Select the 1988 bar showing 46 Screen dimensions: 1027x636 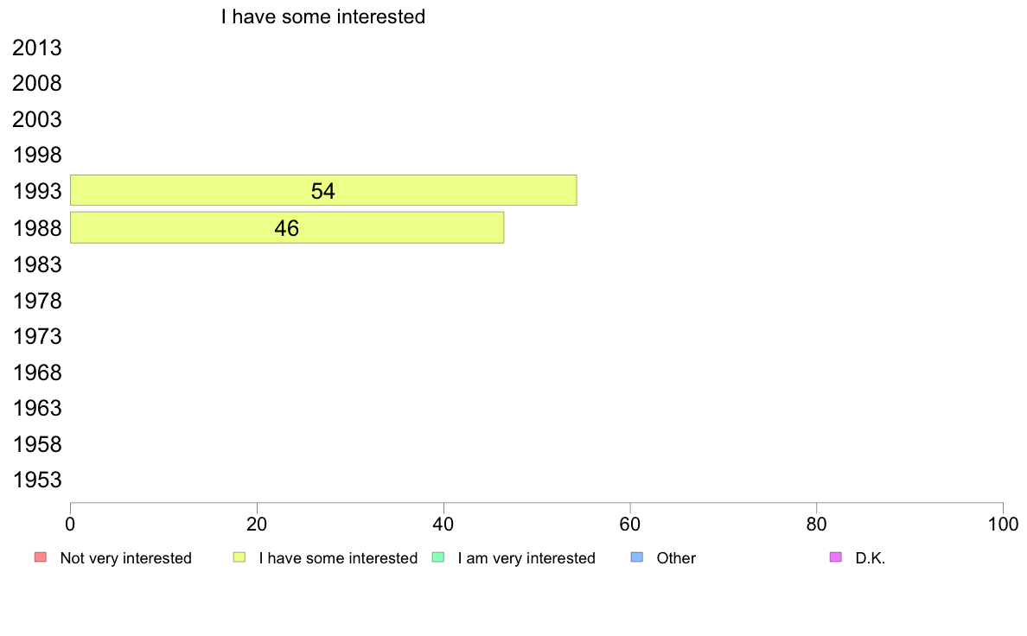(x=286, y=227)
